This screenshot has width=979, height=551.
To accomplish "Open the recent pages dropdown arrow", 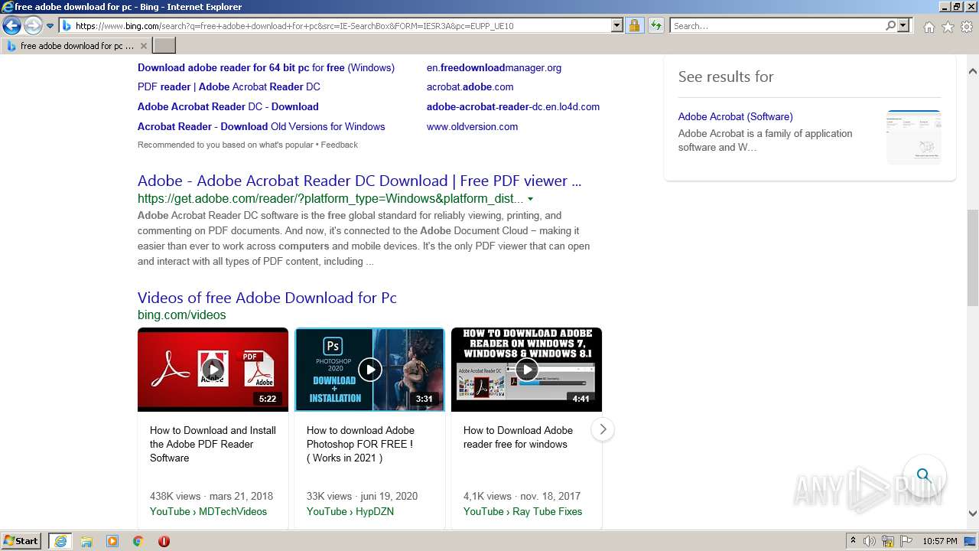I will (x=50, y=26).
